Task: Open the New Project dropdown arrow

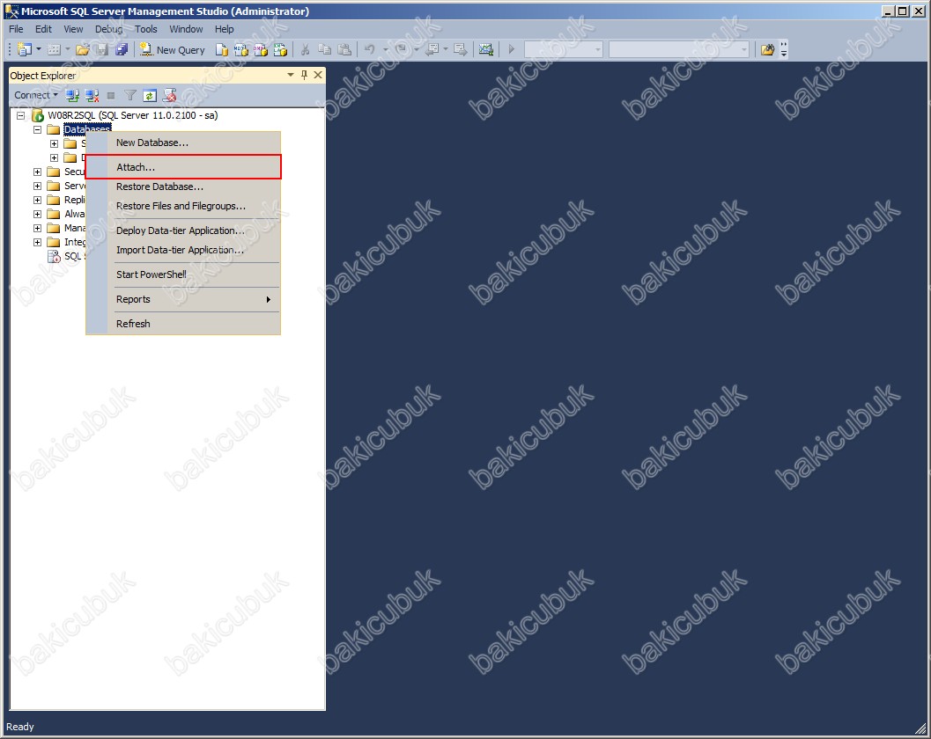Action: 39,50
